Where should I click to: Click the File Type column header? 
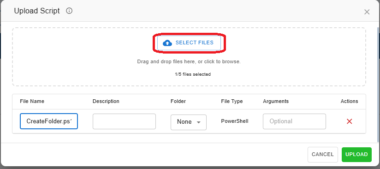(x=232, y=101)
